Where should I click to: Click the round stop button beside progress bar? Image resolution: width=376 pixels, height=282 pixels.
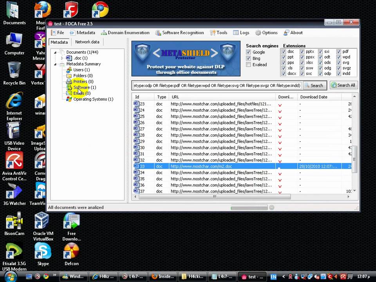[x=272, y=208]
